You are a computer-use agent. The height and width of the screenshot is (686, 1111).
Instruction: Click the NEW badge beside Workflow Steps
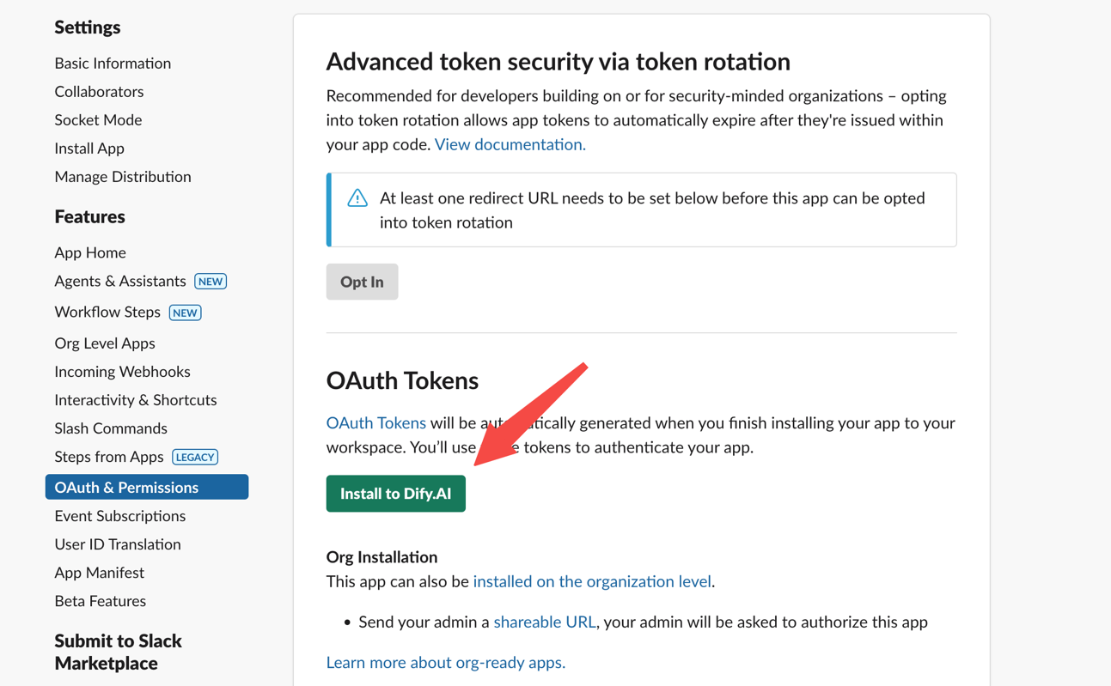tap(185, 313)
